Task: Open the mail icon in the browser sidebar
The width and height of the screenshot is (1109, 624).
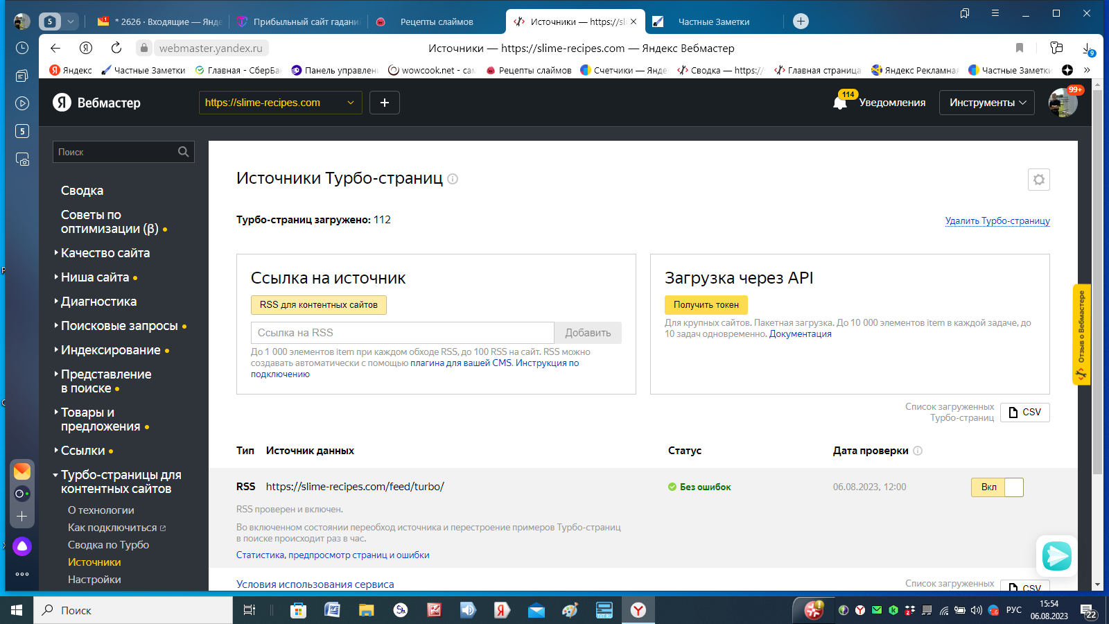Action: tap(22, 471)
